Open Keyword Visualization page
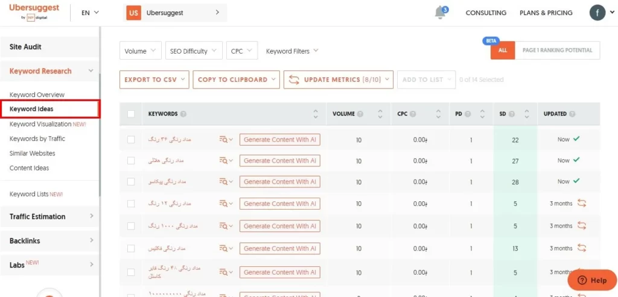 pos(48,124)
